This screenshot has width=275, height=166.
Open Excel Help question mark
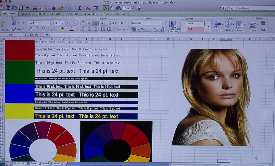[139, 8]
